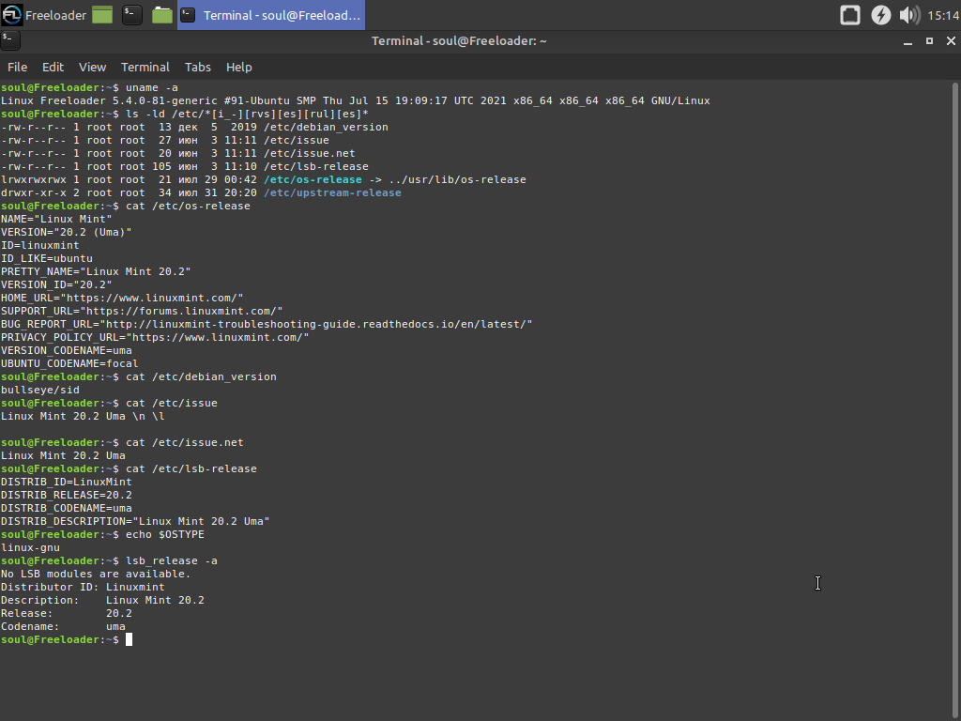Click the 'echo $OSTYPE' command
This screenshot has height=721, width=961.
165,534
